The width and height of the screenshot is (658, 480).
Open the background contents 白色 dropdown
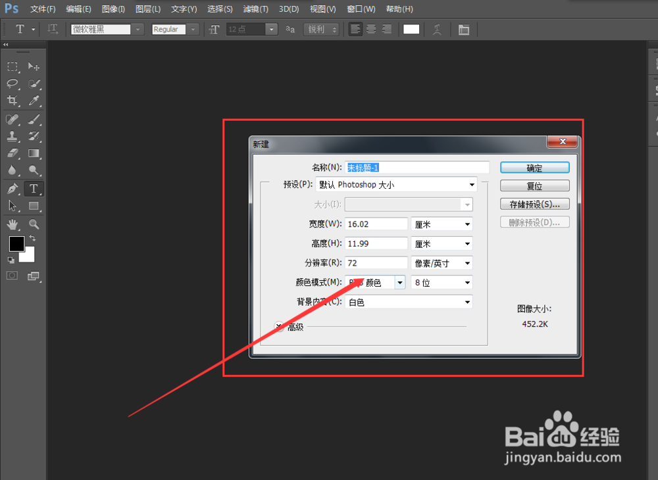409,302
